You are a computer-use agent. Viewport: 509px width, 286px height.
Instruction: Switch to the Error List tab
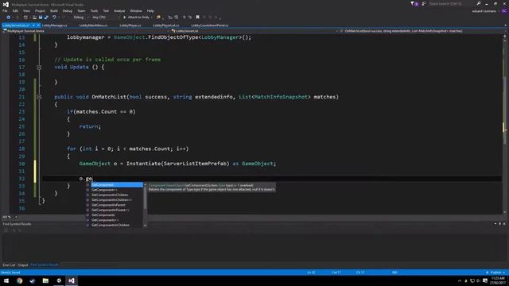click(9, 265)
